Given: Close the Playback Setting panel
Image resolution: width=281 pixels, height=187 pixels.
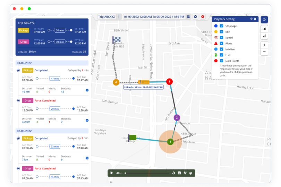Looking at the screenshot, I should (255, 19).
